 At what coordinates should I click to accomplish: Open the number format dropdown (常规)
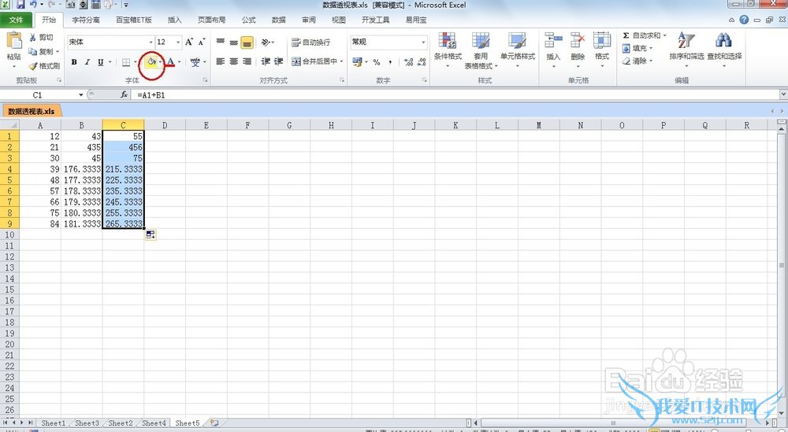point(423,42)
